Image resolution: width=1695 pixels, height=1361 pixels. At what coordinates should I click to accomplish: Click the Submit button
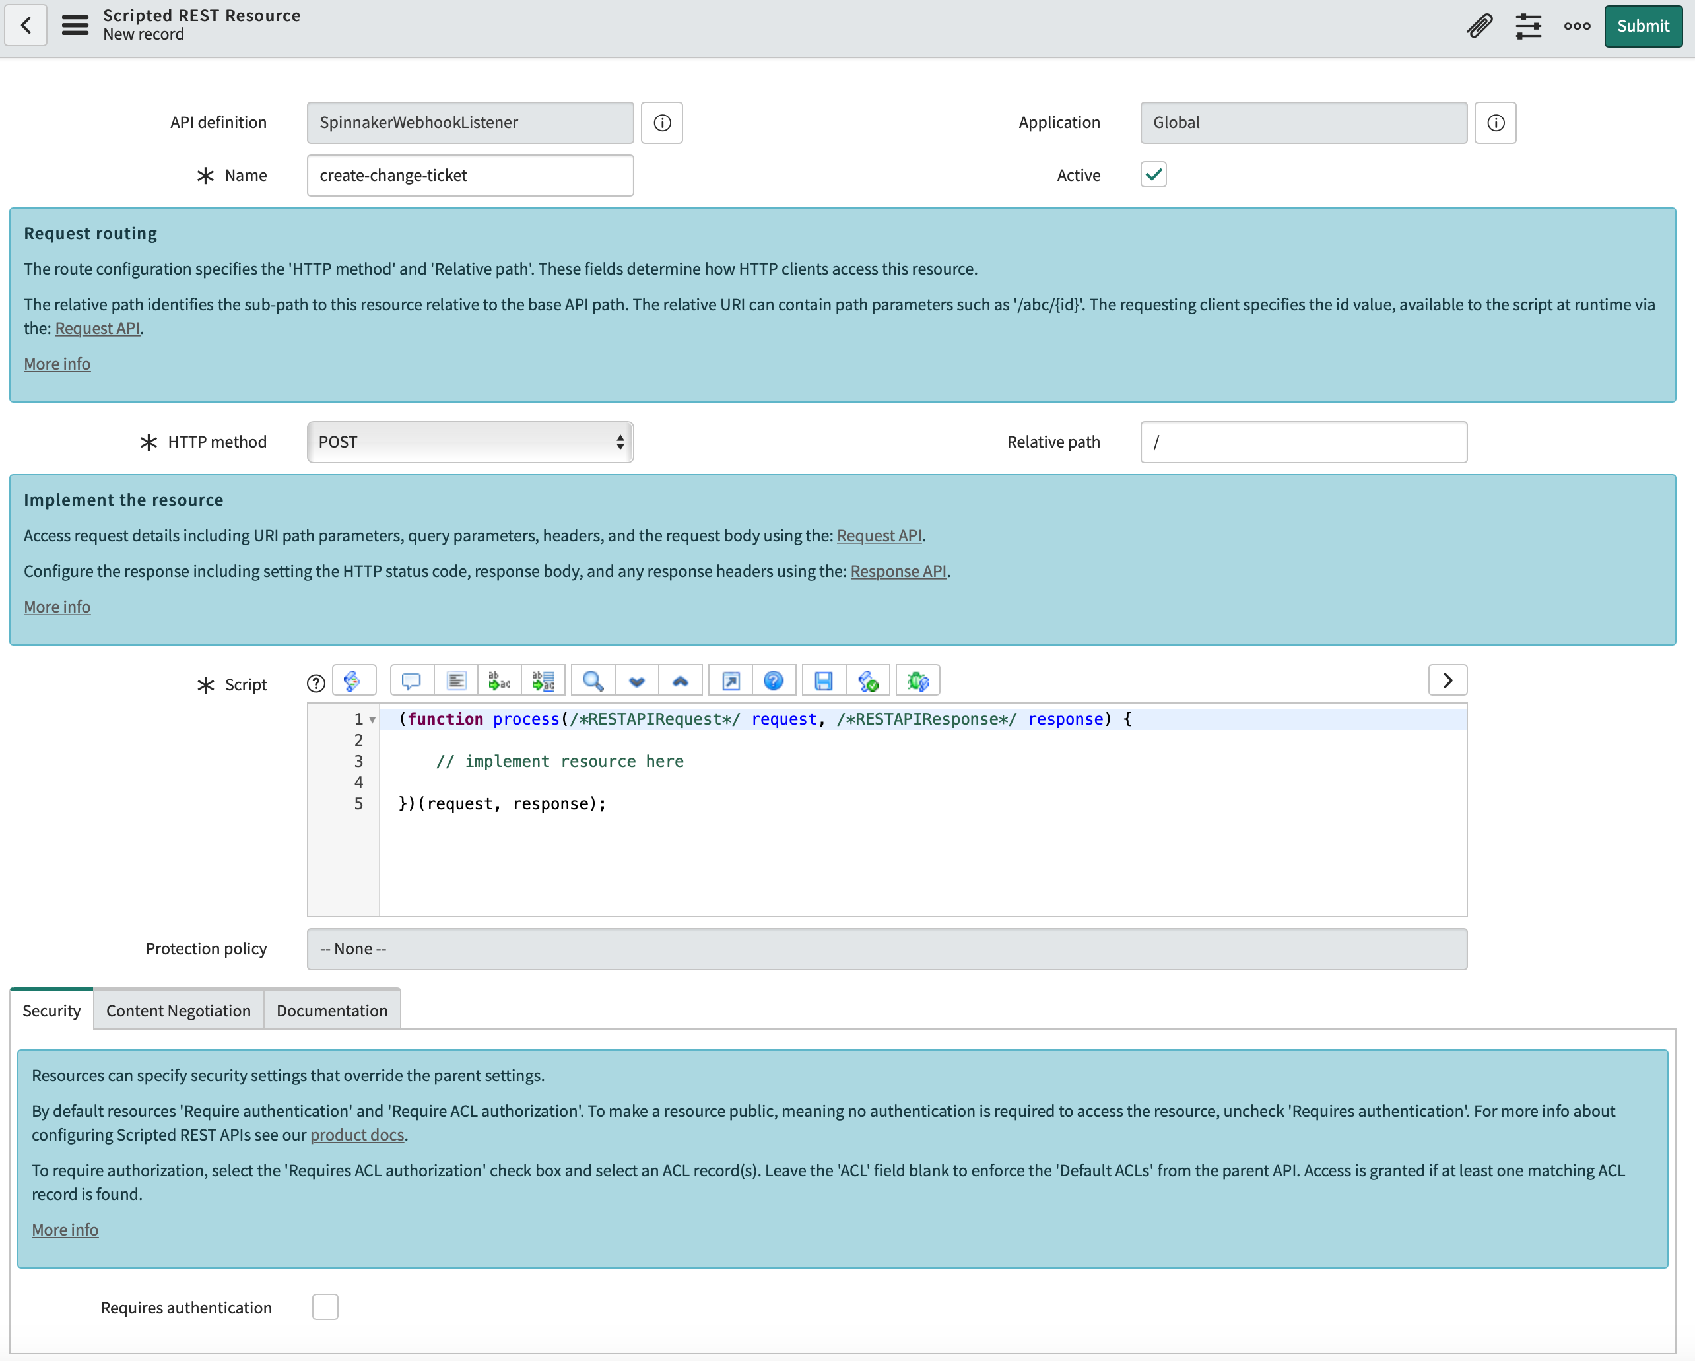(x=1642, y=26)
